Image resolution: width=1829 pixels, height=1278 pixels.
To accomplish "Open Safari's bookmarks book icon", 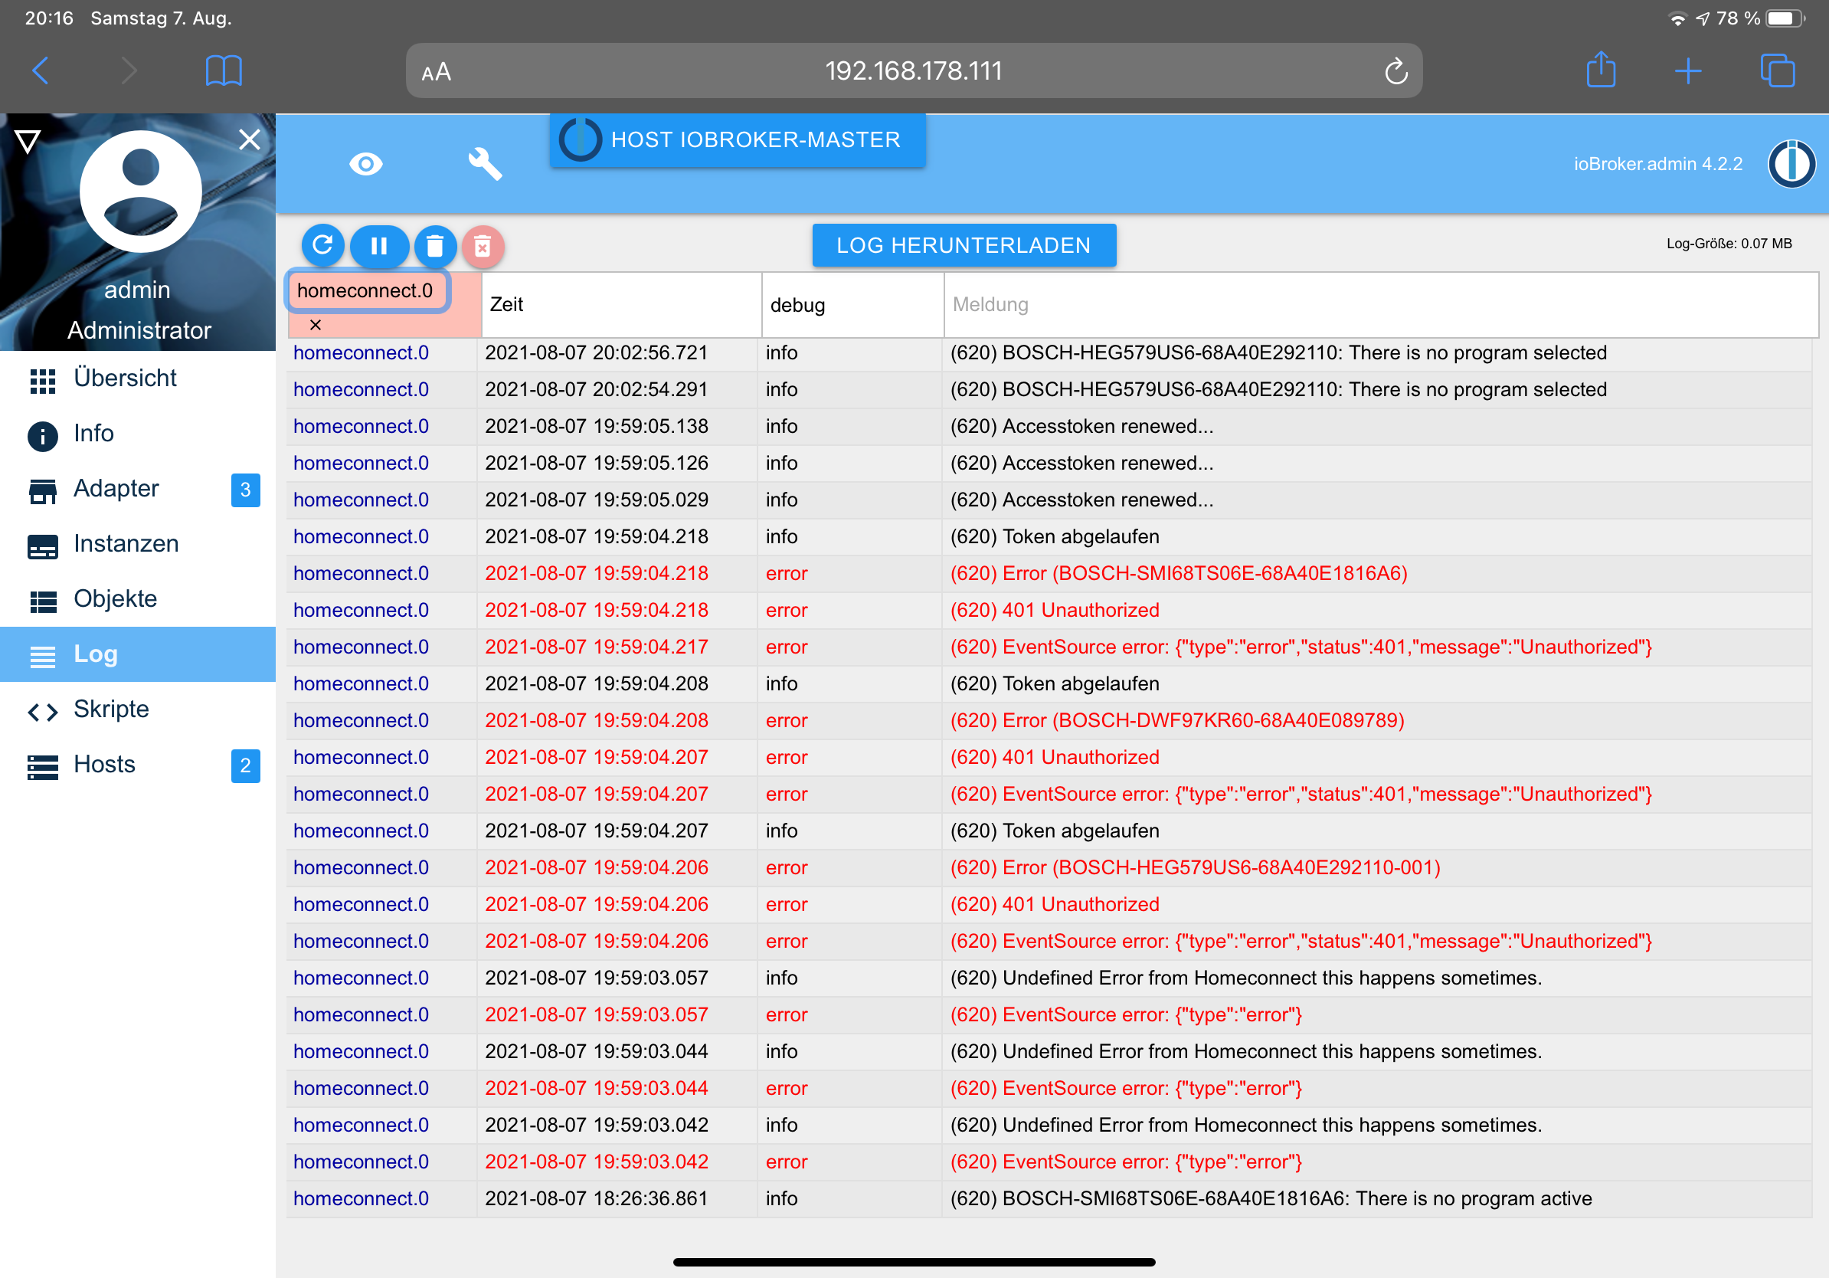I will click(223, 71).
